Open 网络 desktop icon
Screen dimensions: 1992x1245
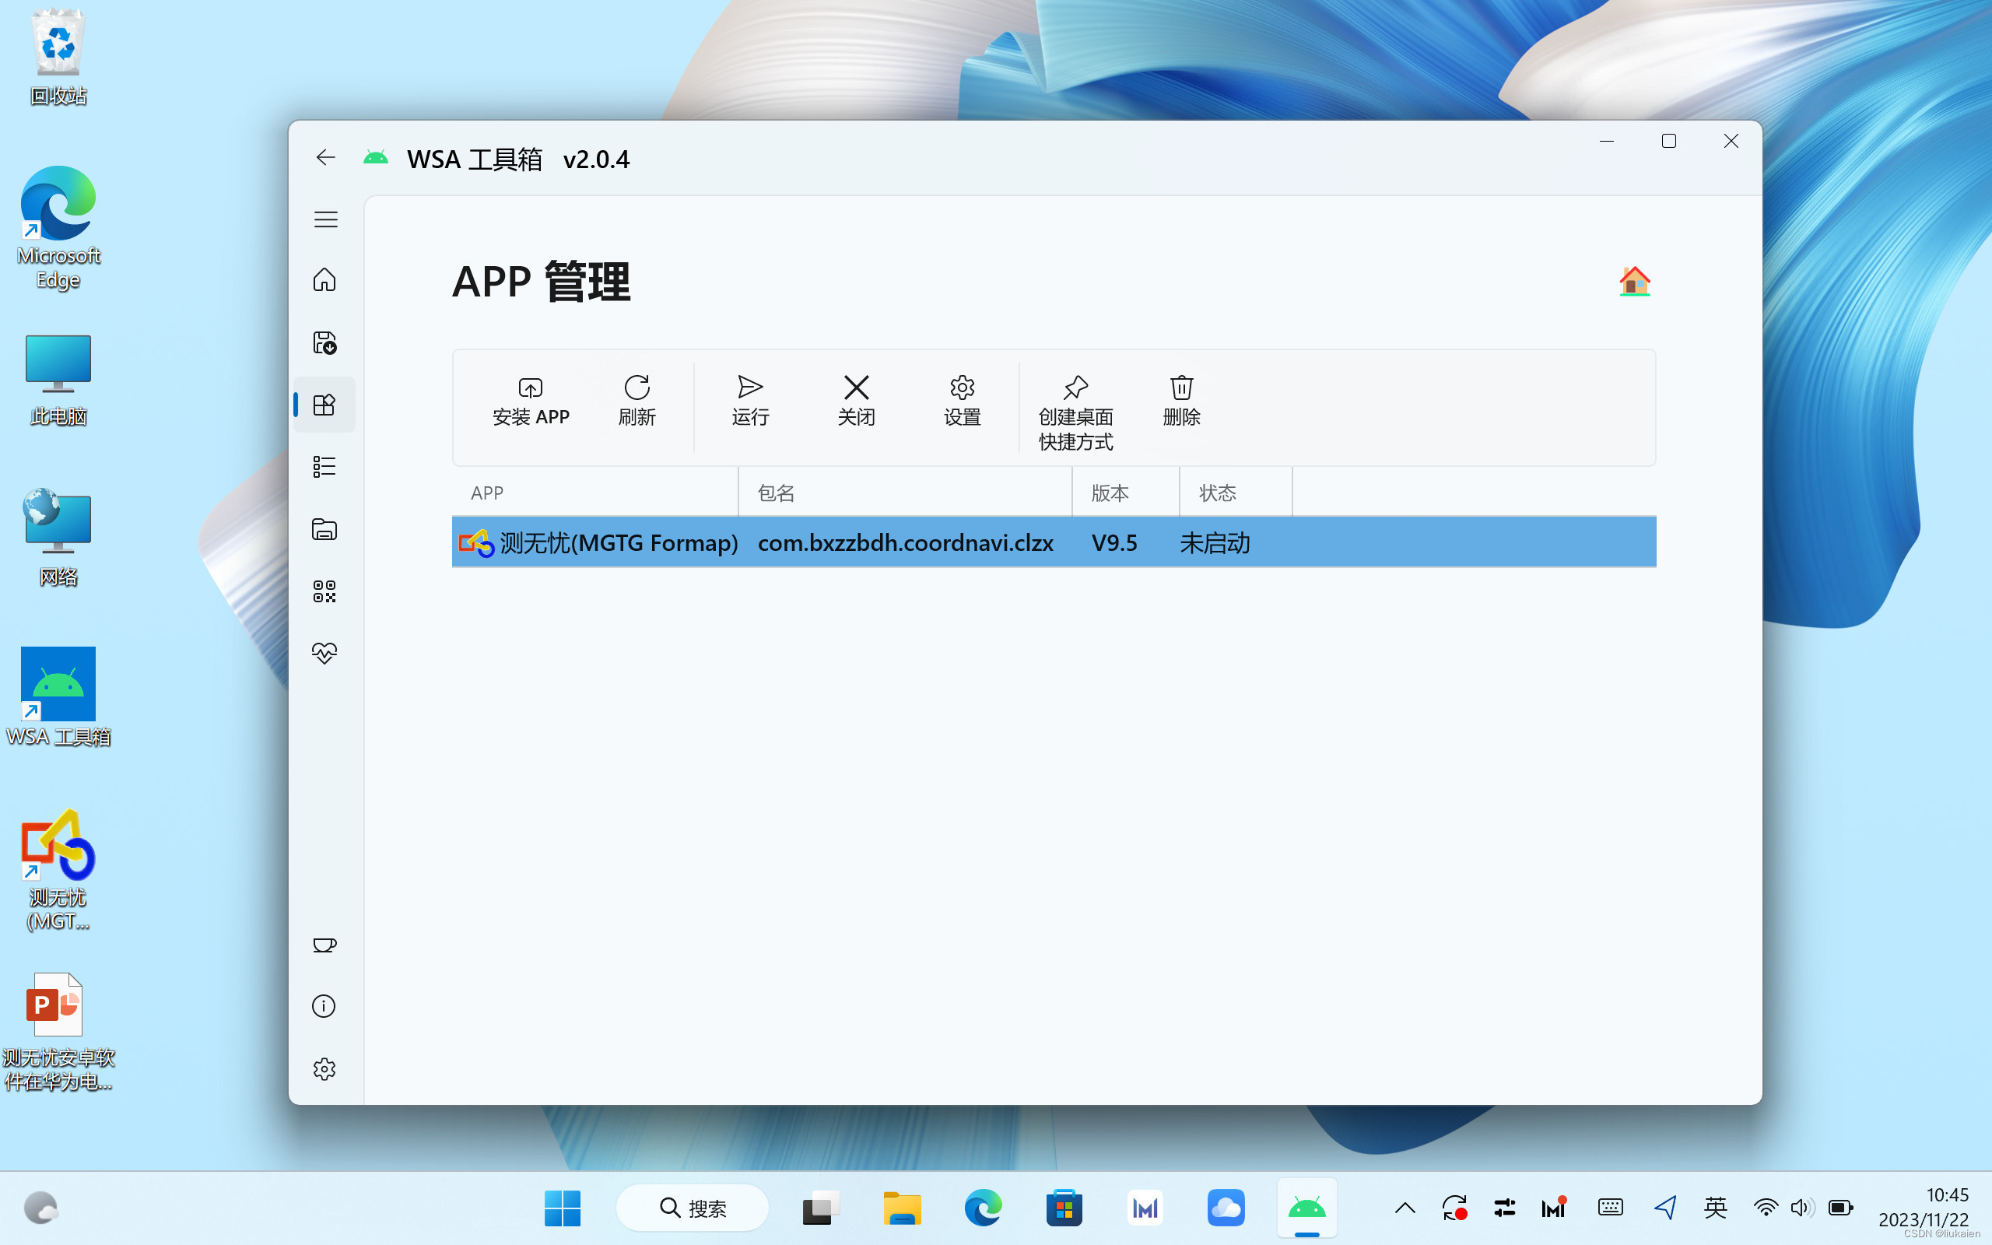(x=58, y=538)
